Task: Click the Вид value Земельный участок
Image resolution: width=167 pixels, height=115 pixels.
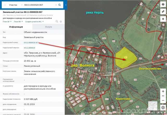Action: 34,37
